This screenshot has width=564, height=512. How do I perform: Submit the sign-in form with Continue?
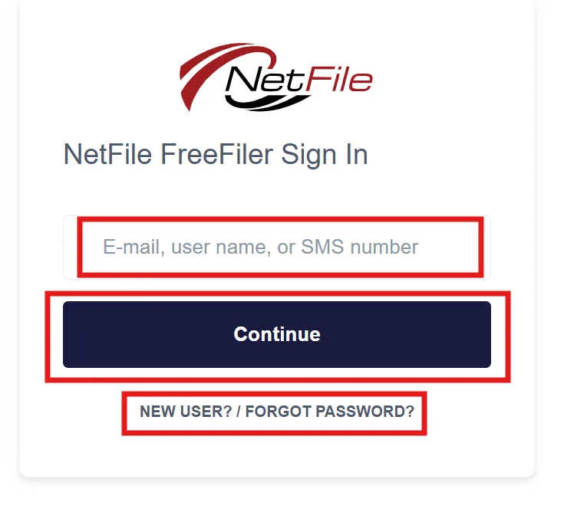[276, 334]
